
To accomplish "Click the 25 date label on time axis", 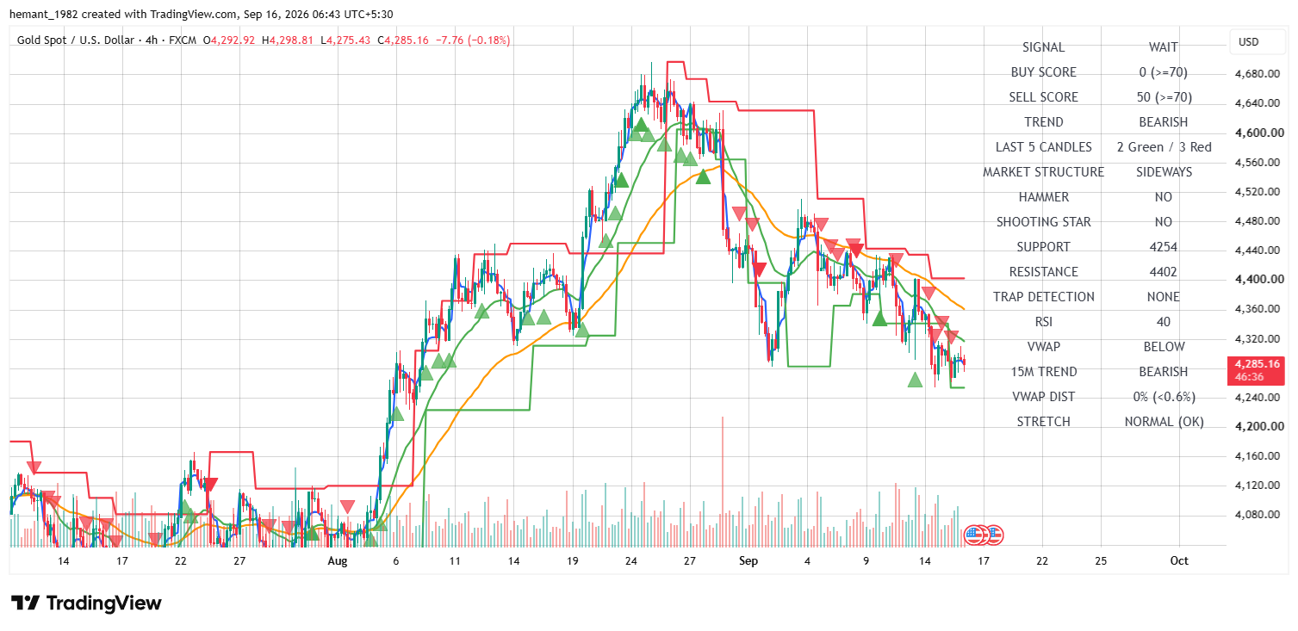I will click(x=1101, y=560).
